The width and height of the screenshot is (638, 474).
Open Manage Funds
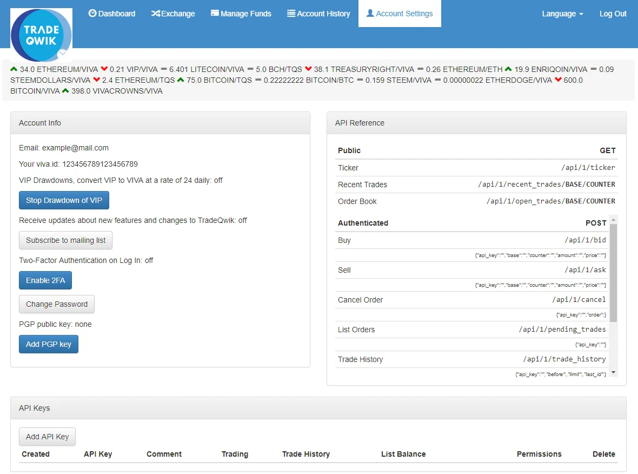tap(241, 14)
